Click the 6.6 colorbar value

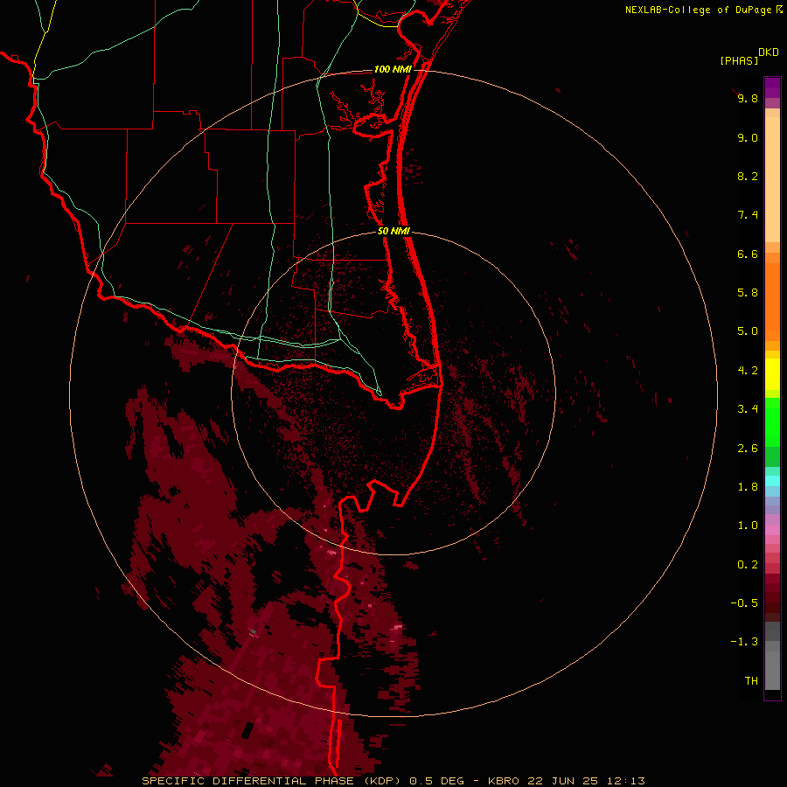click(x=748, y=254)
